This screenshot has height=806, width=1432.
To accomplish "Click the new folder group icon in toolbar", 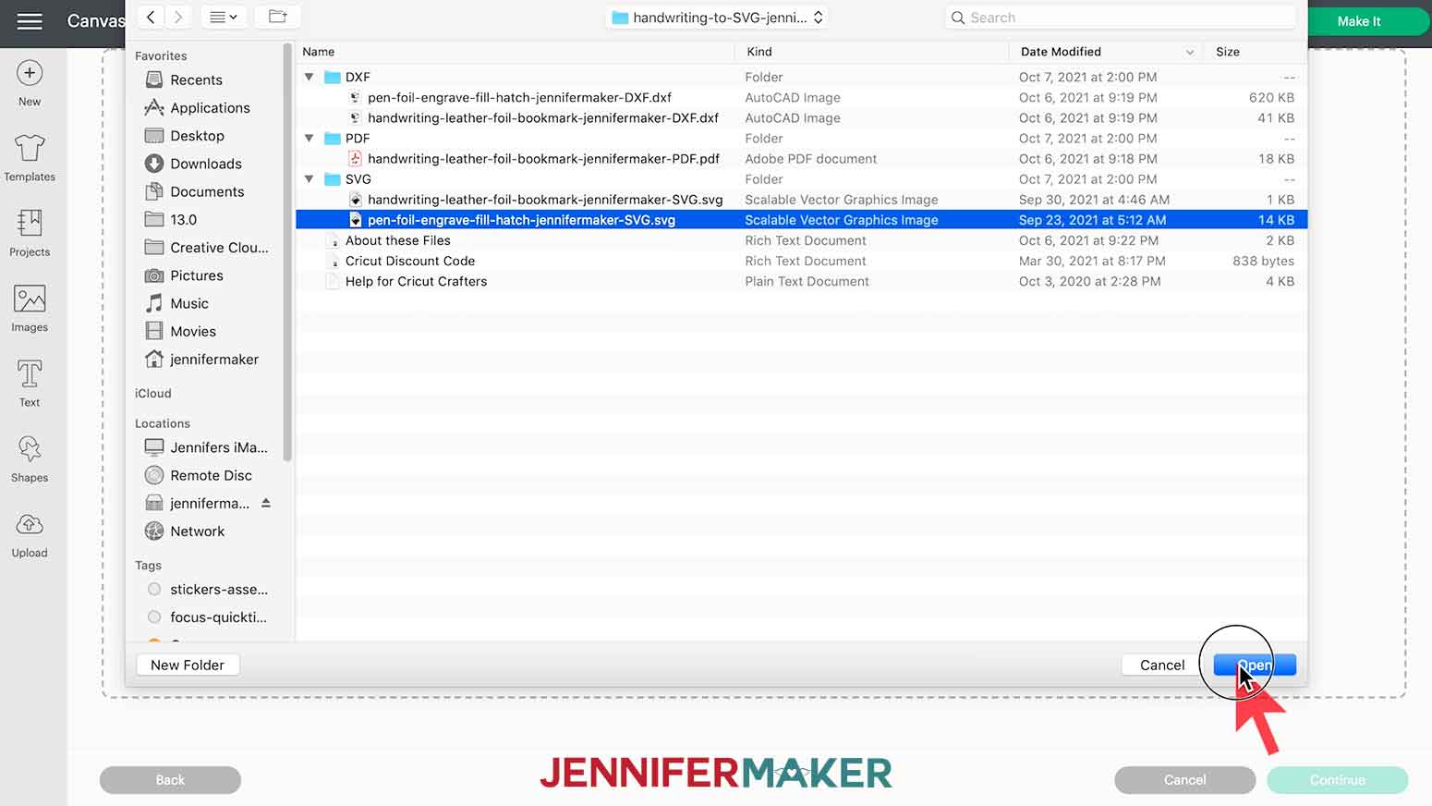I will coord(277,17).
